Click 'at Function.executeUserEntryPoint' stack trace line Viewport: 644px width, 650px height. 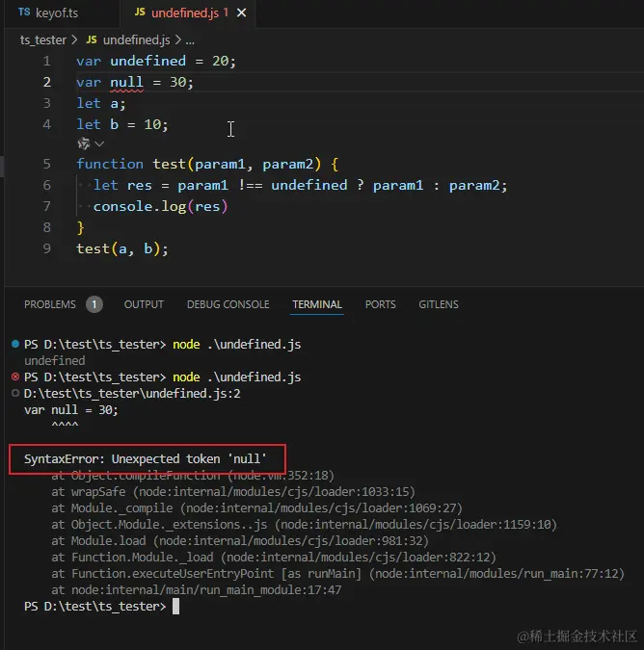click(x=337, y=574)
